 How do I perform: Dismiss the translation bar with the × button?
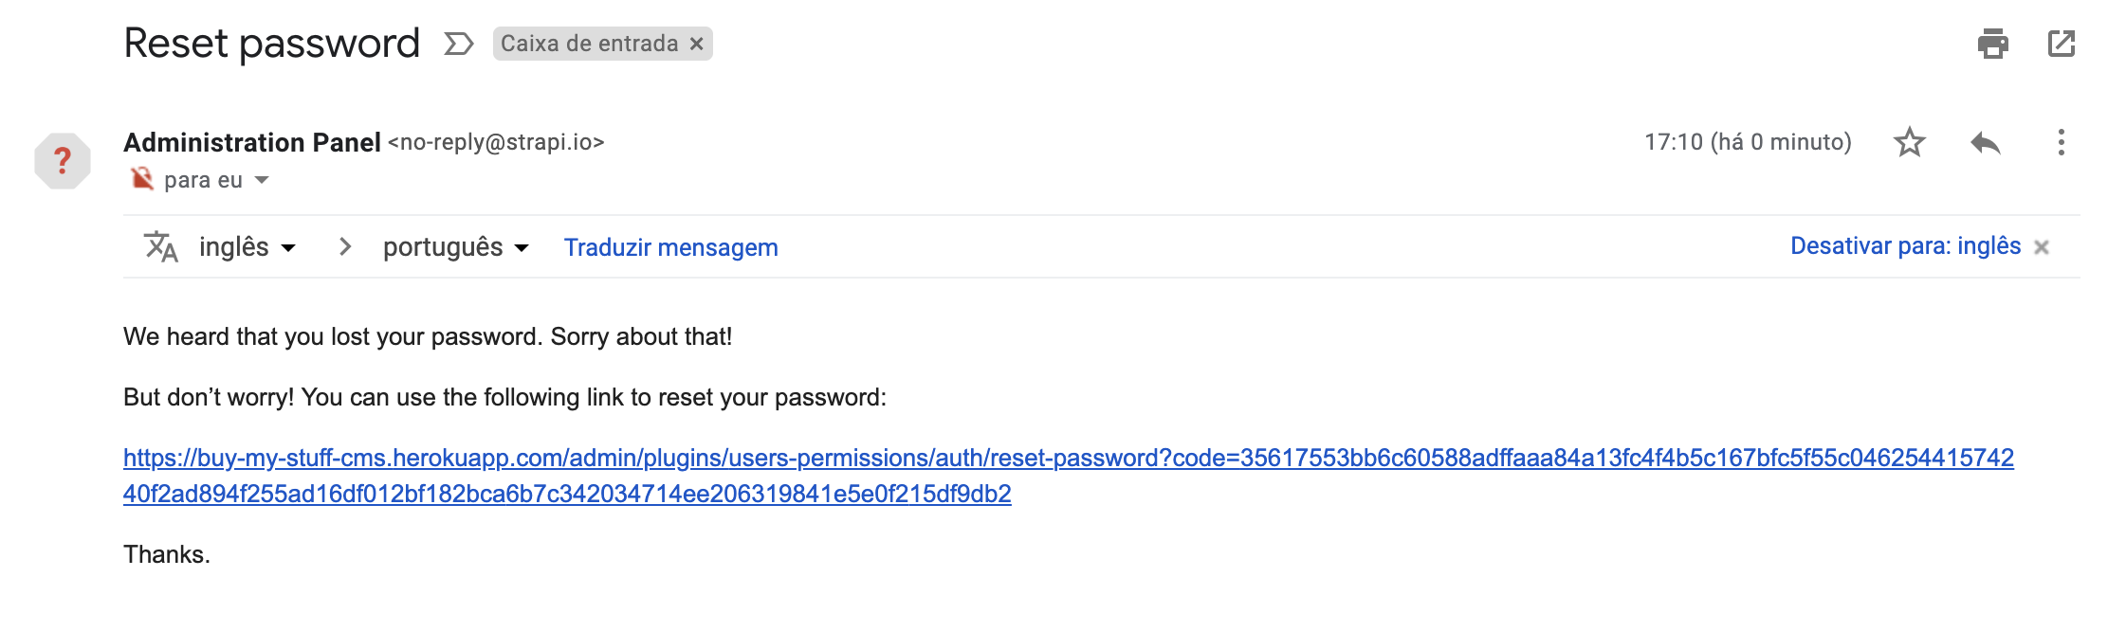[2041, 246]
